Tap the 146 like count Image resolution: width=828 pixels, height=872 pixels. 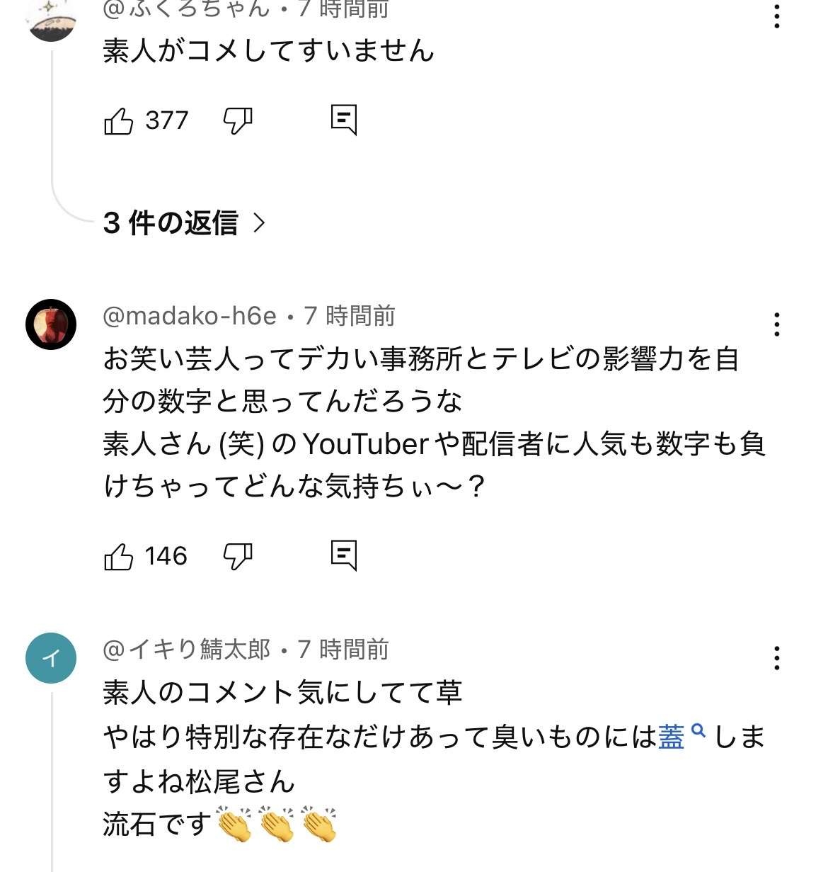tap(166, 557)
